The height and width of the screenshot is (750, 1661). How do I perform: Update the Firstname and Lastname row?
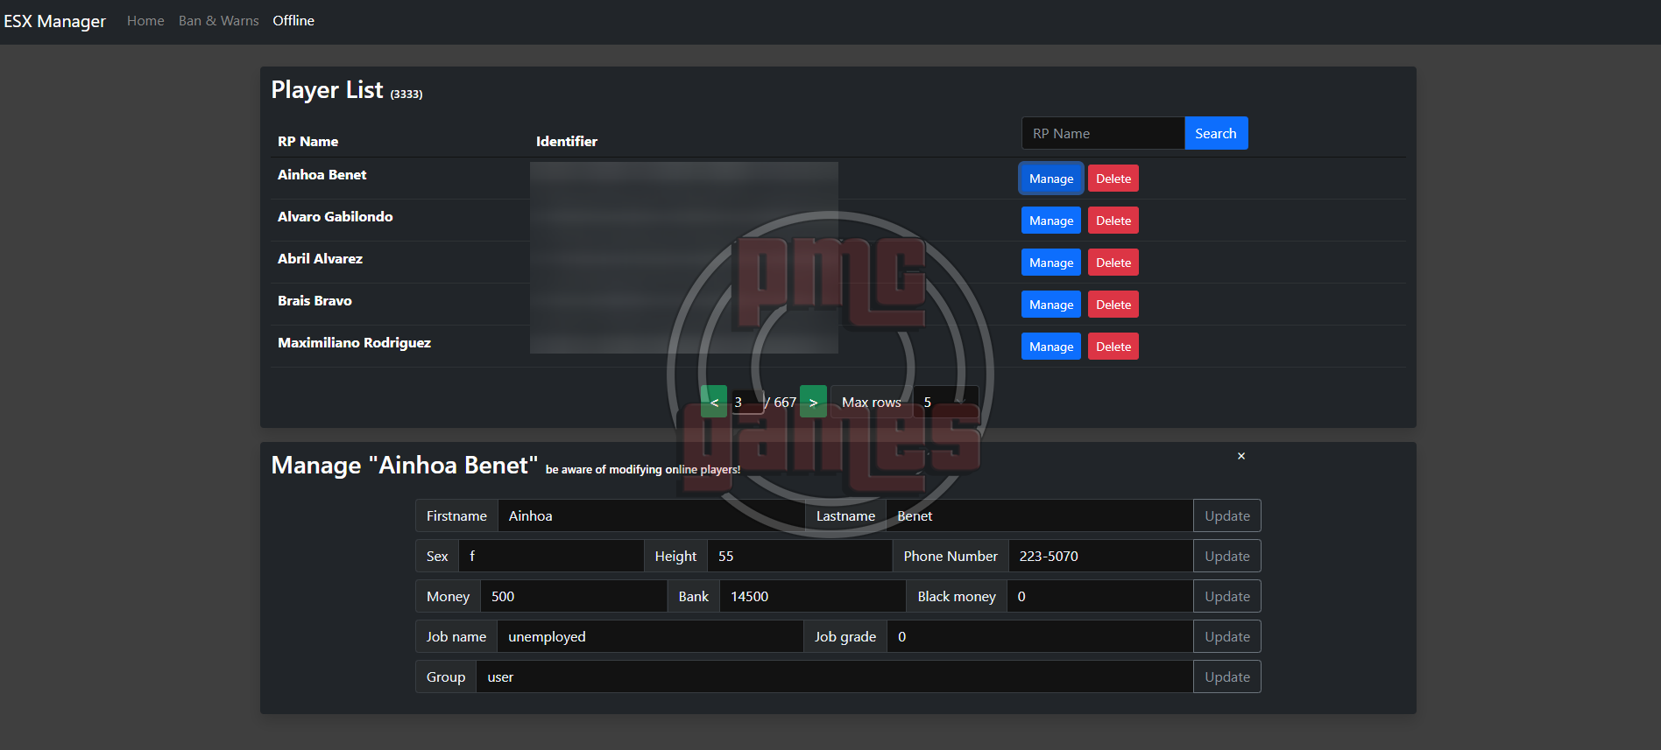[1226, 515]
